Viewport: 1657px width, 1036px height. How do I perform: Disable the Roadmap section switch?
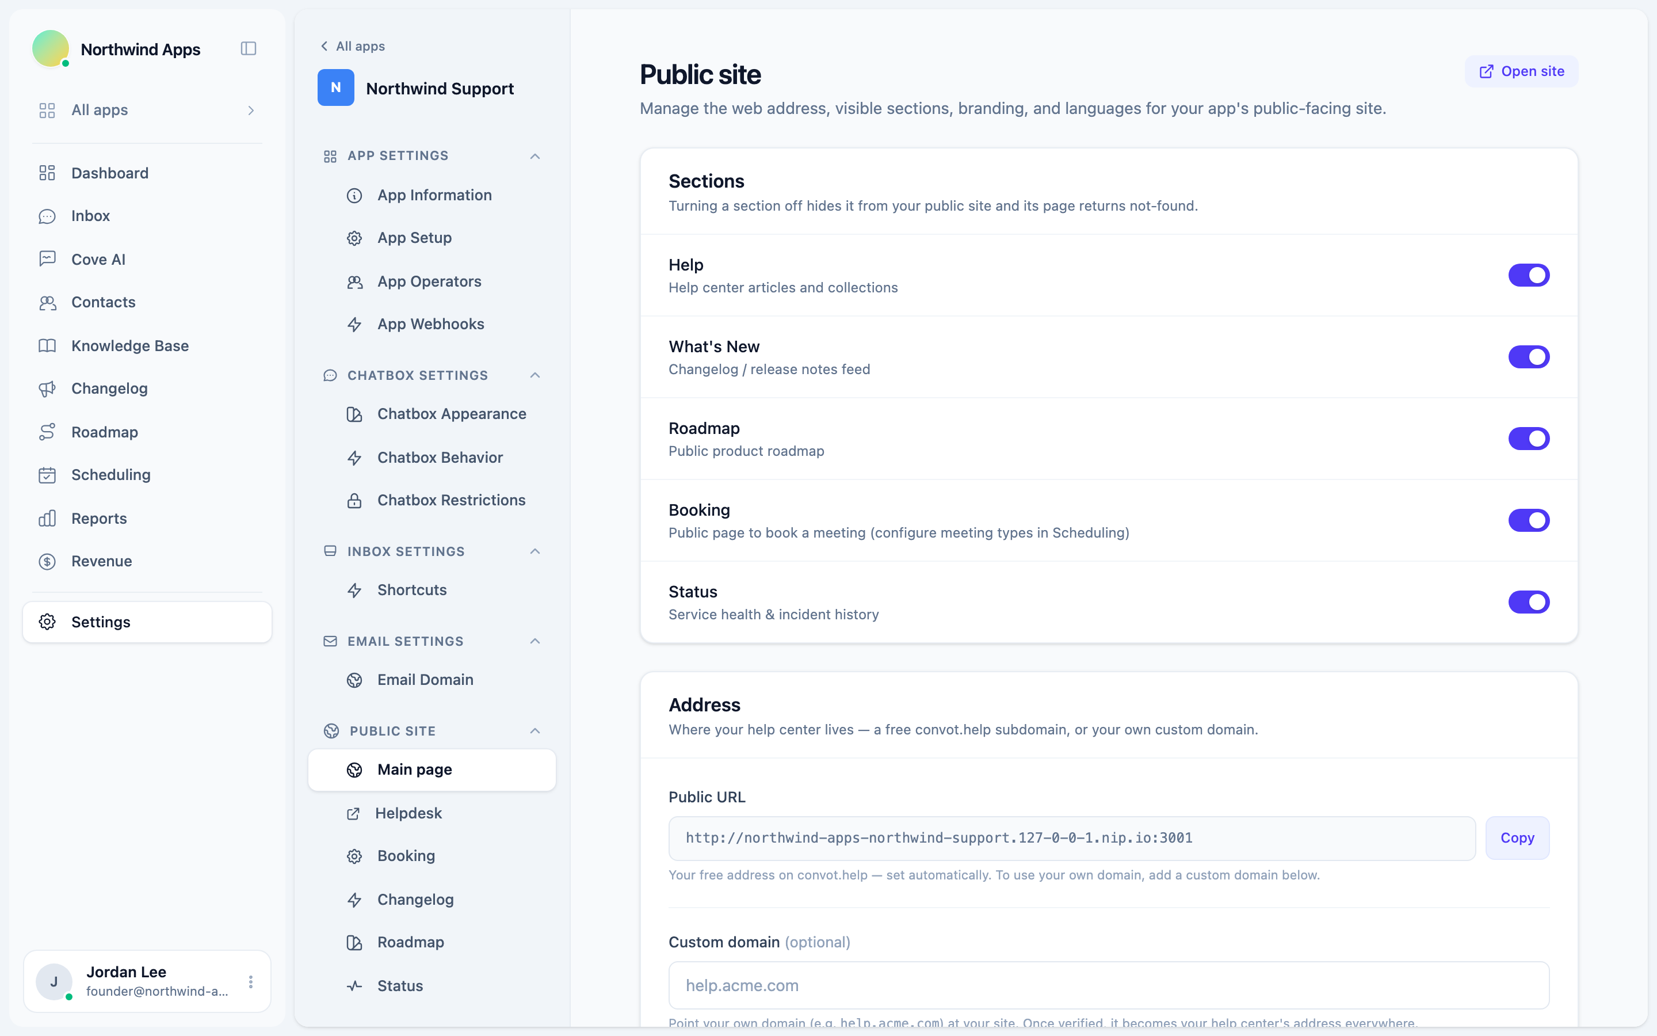pyautogui.click(x=1528, y=439)
